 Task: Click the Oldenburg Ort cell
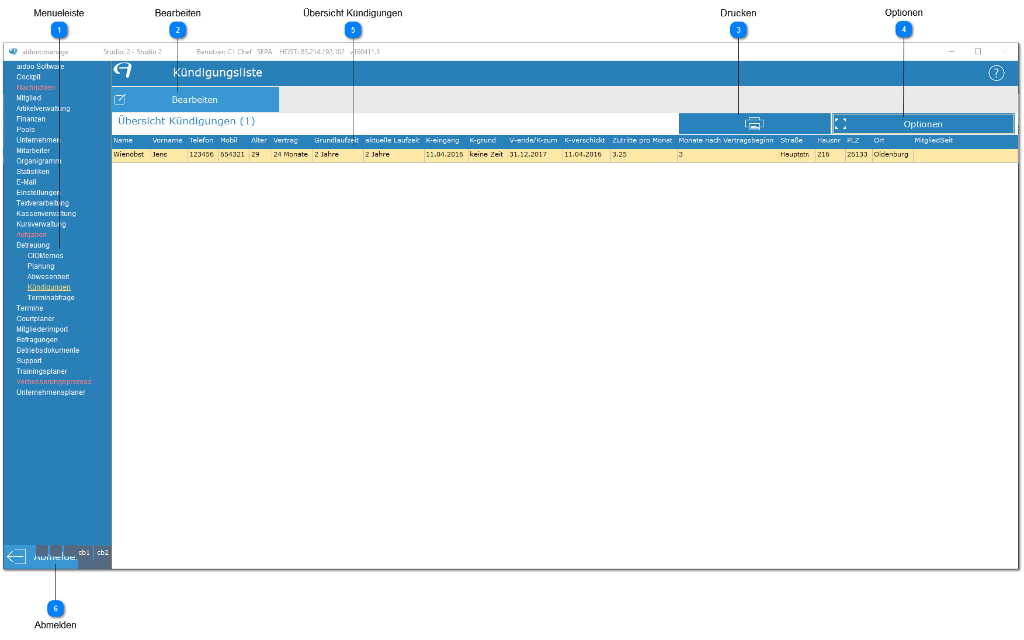pos(892,155)
